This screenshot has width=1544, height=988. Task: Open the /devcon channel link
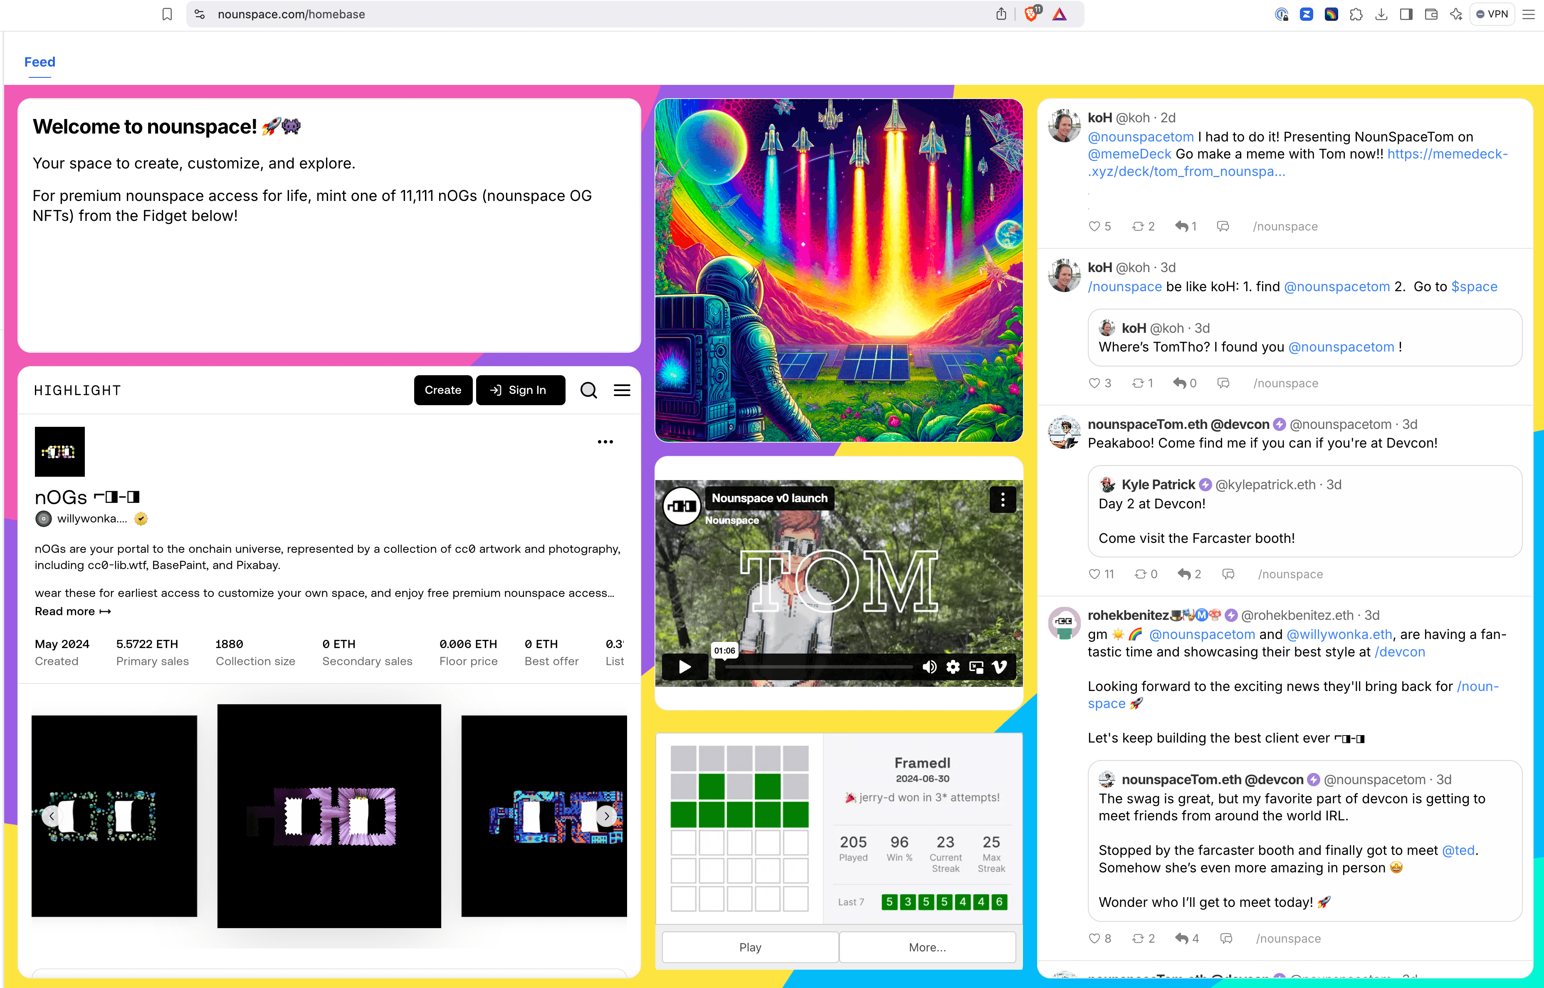1400,652
